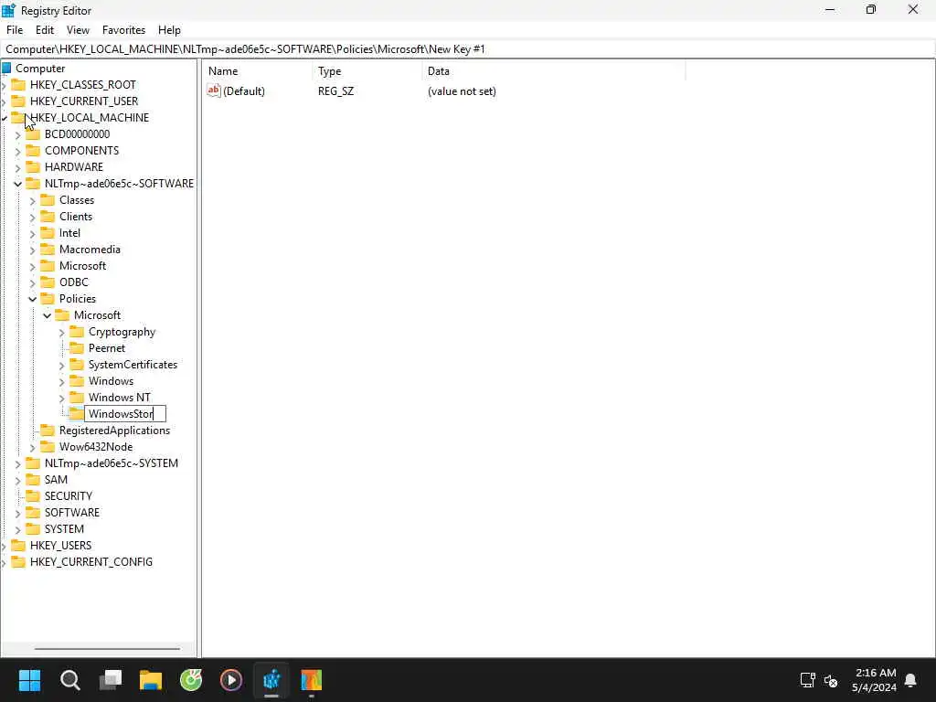
Task: Open the media player taskbar app
Action: [x=231, y=680]
